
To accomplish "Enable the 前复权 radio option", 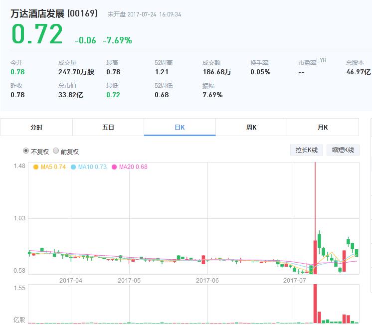I will pos(56,151).
